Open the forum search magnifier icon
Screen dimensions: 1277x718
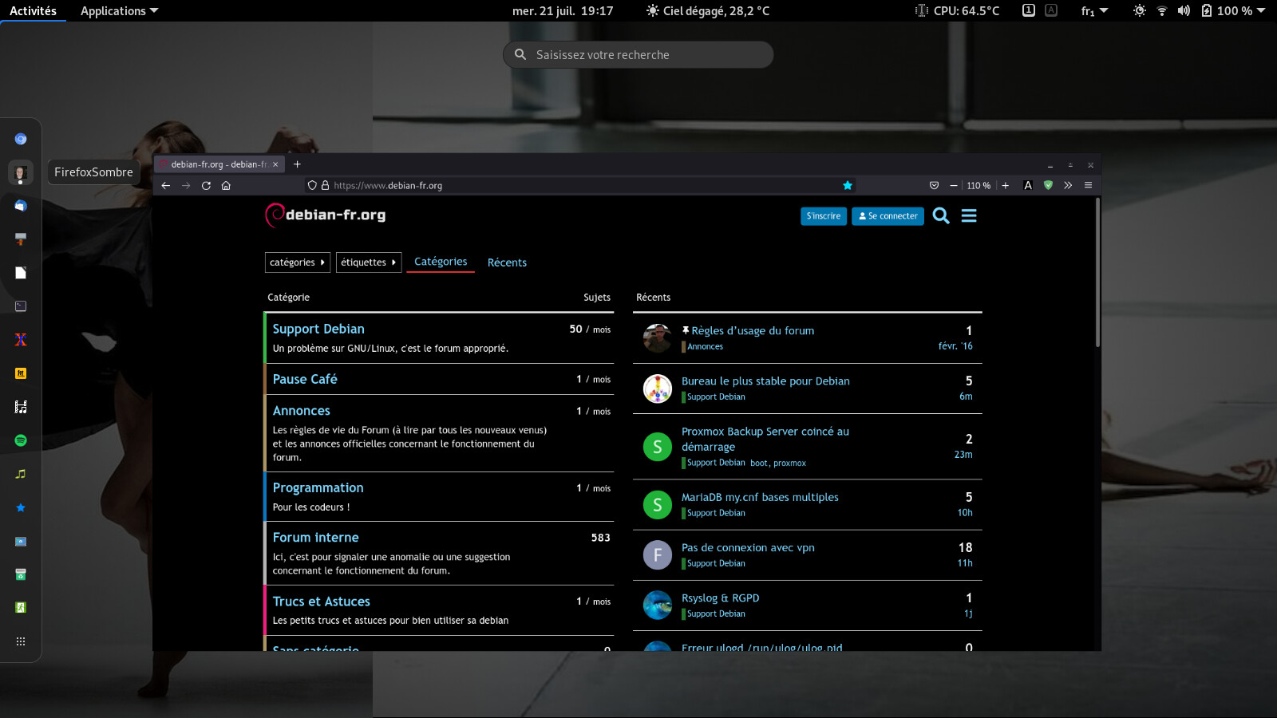pos(941,215)
